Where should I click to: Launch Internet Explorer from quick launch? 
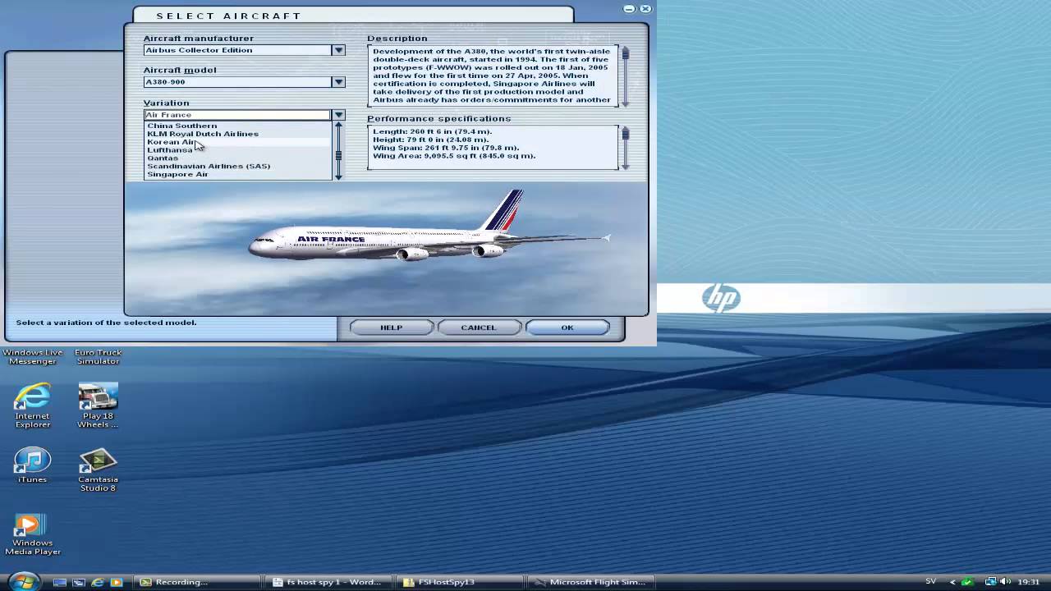pos(98,582)
